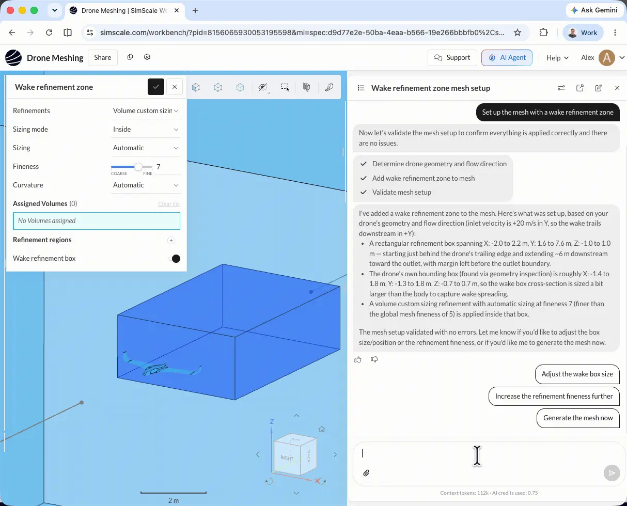
Task: Rotate the view left with the left chevron
Action: (x=258, y=454)
